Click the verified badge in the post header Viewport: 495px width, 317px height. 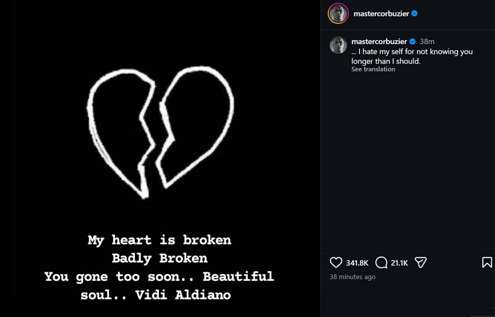coord(415,14)
